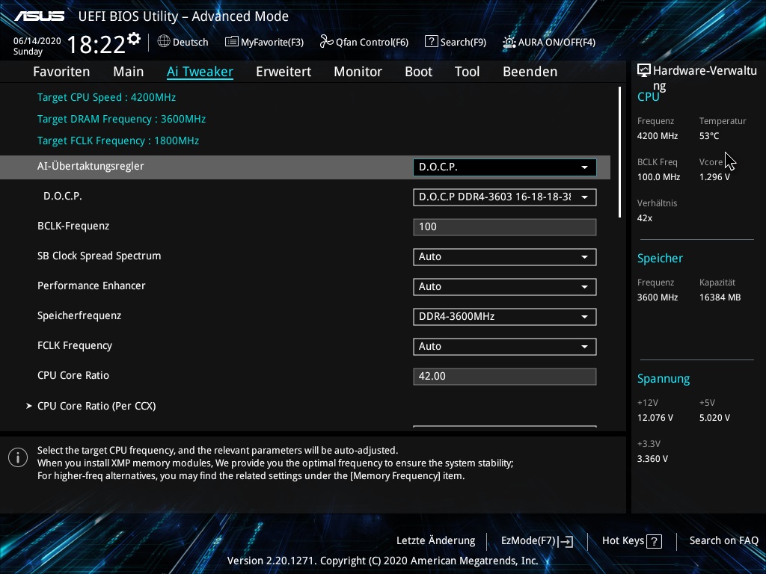Click the BCLK Freq value 100.0 MHz

[x=658, y=177]
